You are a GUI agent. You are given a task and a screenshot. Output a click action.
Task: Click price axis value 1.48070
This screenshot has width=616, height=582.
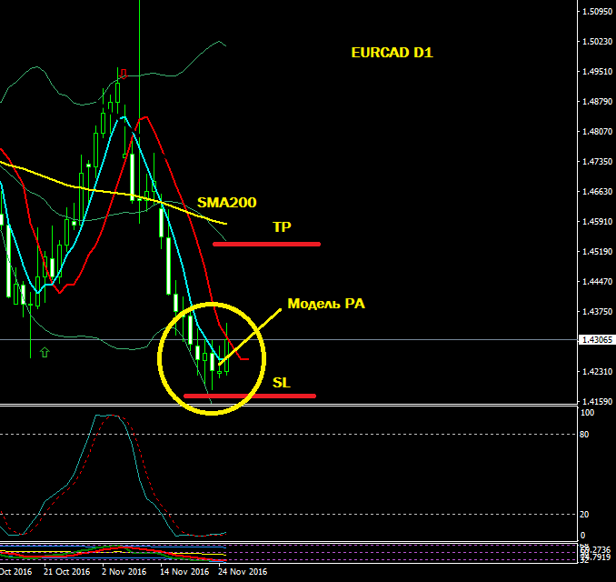pos(597,131)
